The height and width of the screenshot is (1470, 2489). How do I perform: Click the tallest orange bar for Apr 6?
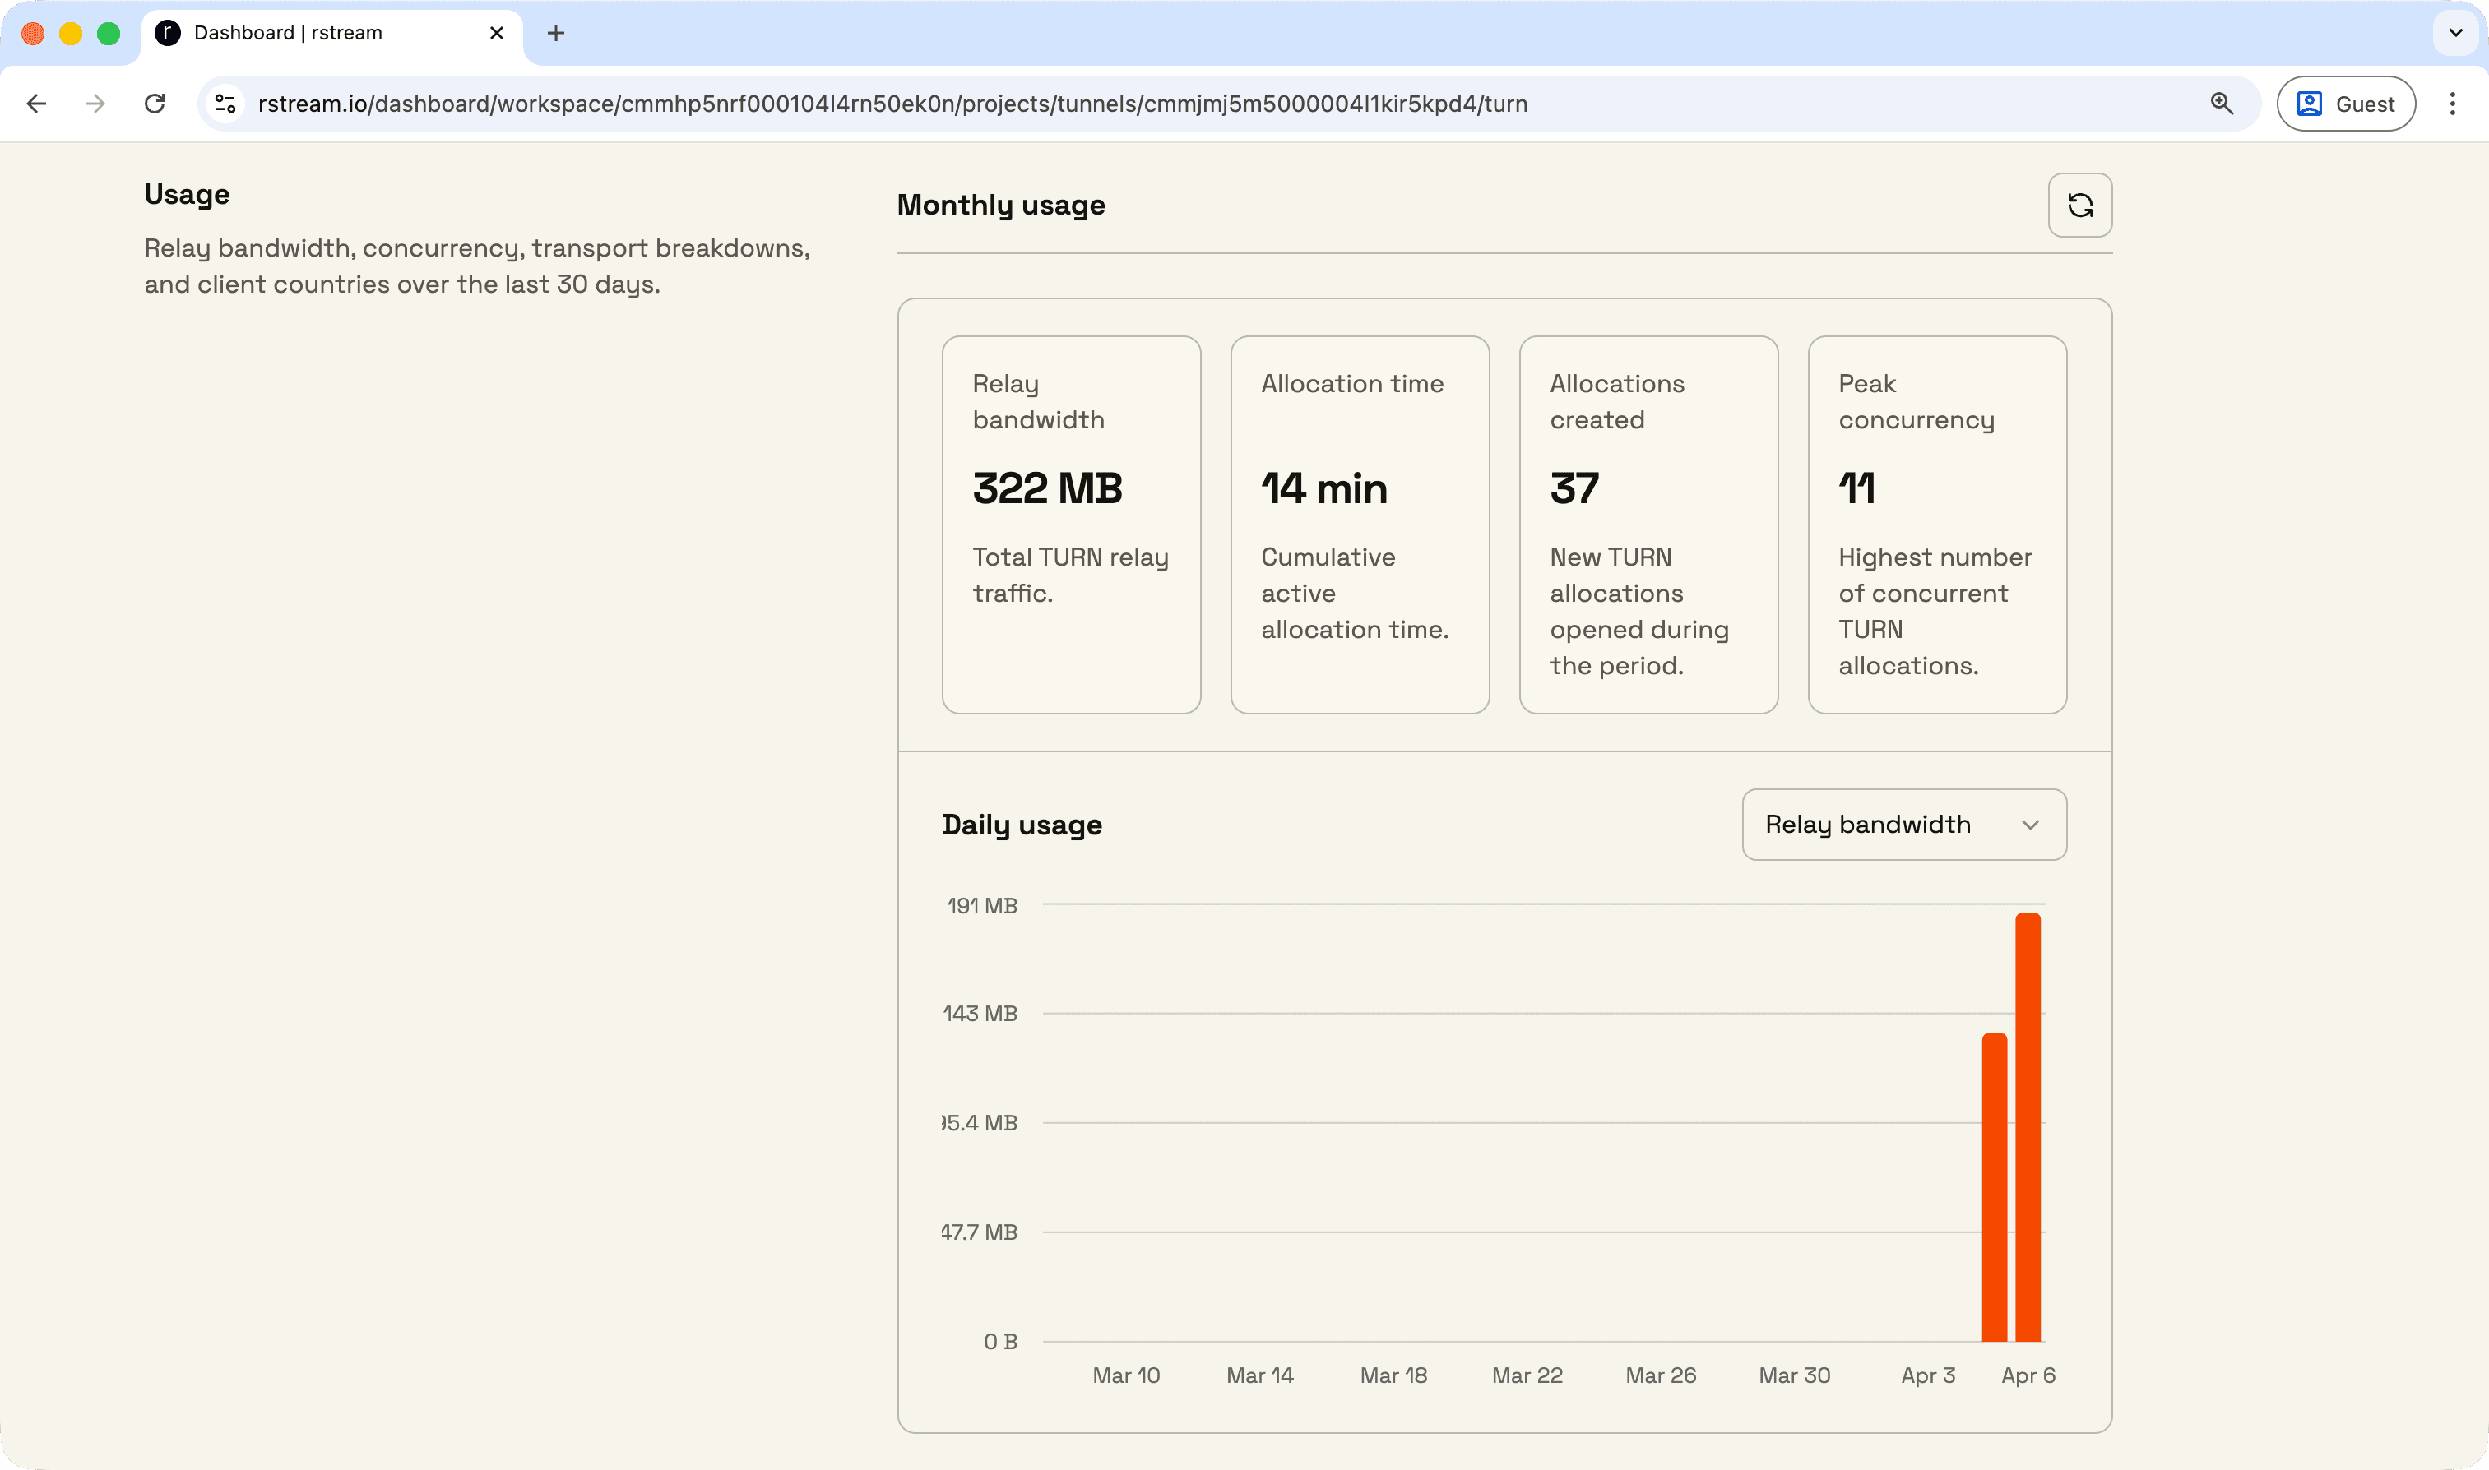(x=2028, y=1127)
